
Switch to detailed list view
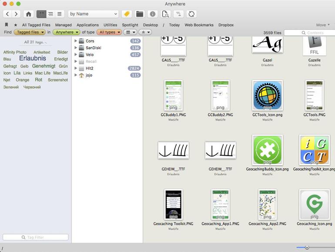click(x=60, y=14)
